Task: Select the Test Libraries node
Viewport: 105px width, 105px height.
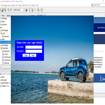Action: (x=4, y=24)
